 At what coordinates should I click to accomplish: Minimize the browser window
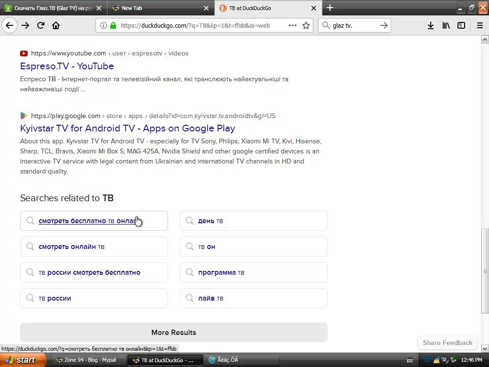pos(460,9)
